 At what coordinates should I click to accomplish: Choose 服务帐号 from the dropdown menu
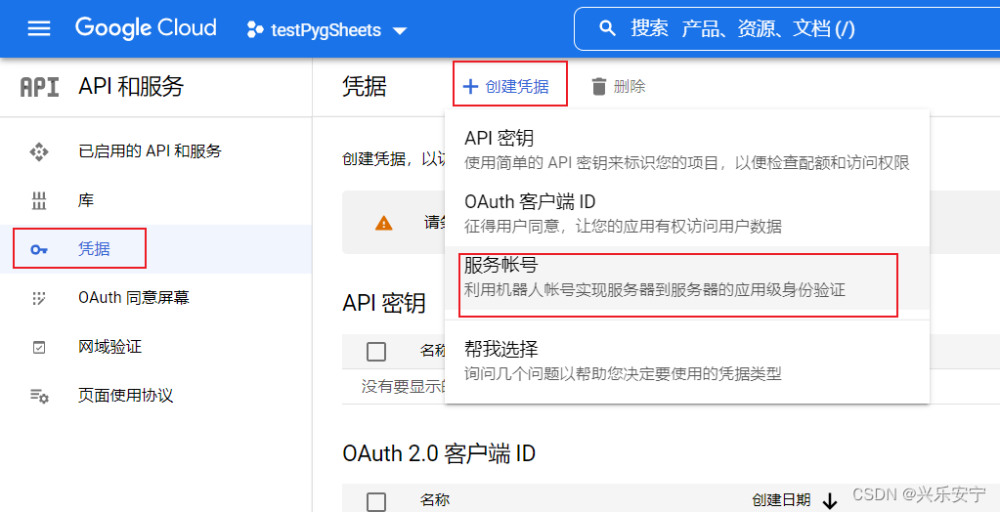(x=687, y=278)
